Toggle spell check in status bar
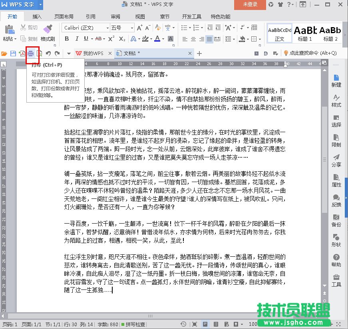The image size is (348, 329). 133,324
